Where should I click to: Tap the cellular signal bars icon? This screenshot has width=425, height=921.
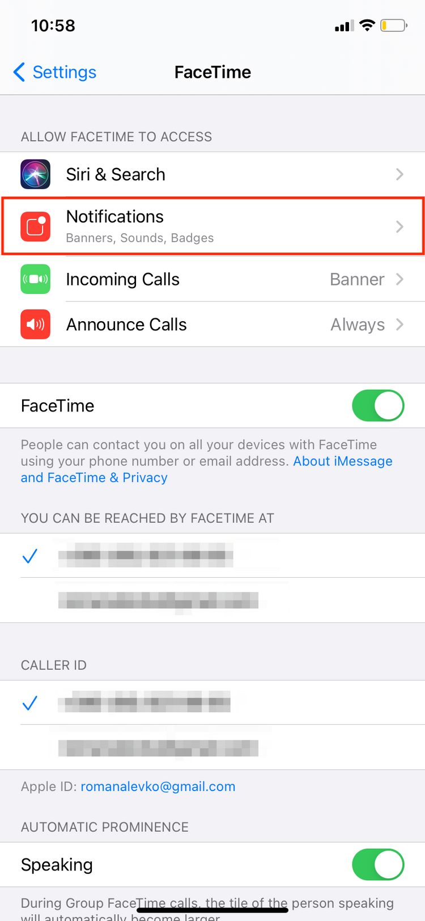coord(345,26)
